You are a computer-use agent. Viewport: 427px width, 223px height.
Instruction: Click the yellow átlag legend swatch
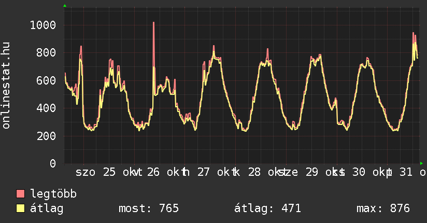point(21,208)
